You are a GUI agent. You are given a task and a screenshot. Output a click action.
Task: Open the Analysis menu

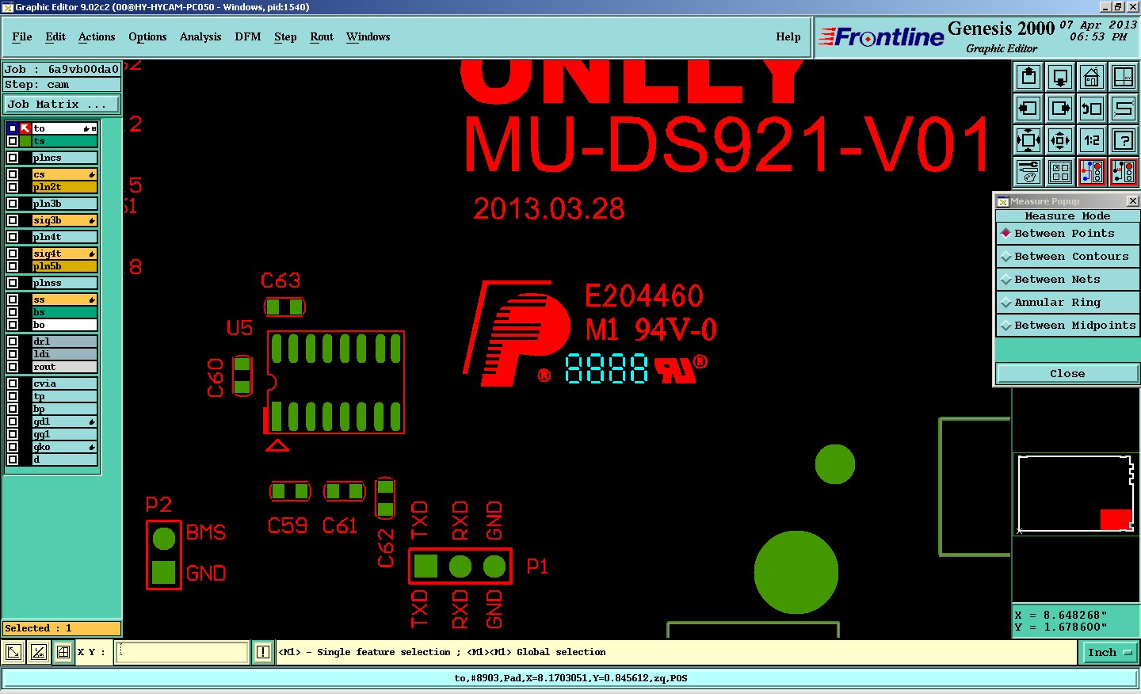click(200, 37)
